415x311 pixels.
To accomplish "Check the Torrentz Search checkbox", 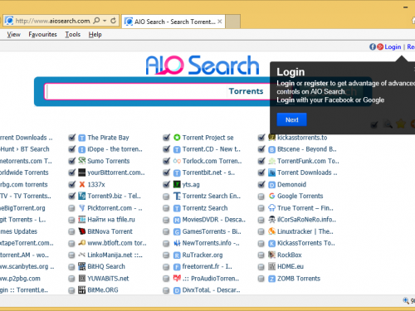I will 166,208.
